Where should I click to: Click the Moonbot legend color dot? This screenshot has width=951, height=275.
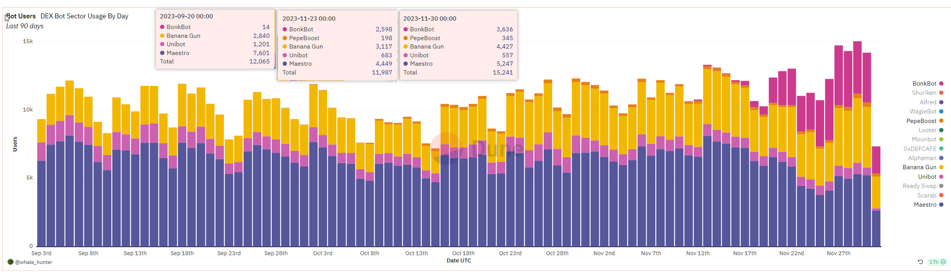(941, 139)
